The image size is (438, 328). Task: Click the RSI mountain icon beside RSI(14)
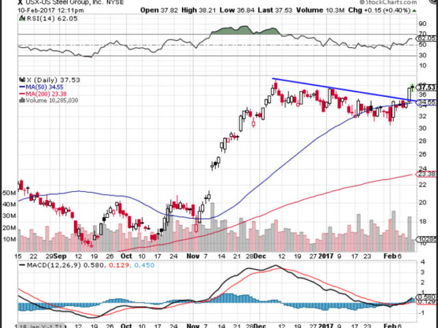[22, 18]
